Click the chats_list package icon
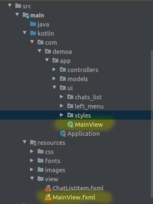 [x=70, y=97]
